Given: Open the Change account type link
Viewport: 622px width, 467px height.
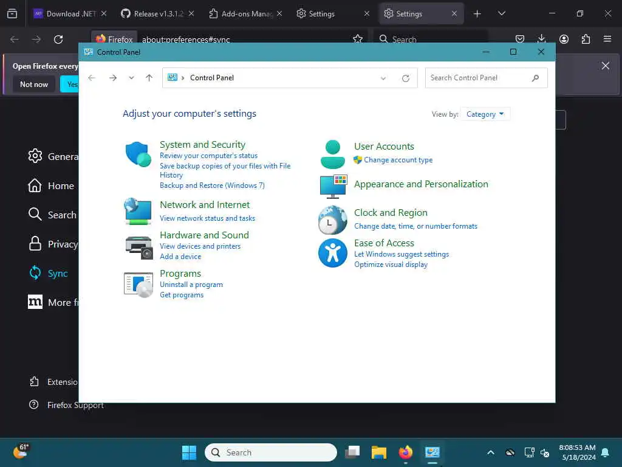Looking at the screenshot, I should click(x=398, y=160).
